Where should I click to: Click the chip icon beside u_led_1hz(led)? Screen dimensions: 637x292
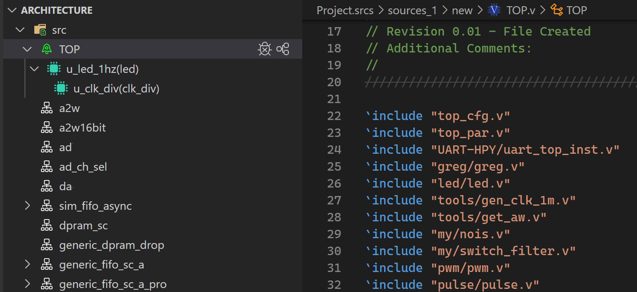[53, 69]
